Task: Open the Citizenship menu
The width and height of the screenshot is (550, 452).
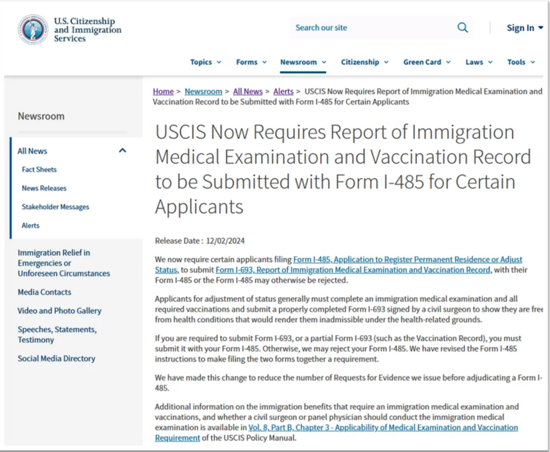Action: (365, 62)
